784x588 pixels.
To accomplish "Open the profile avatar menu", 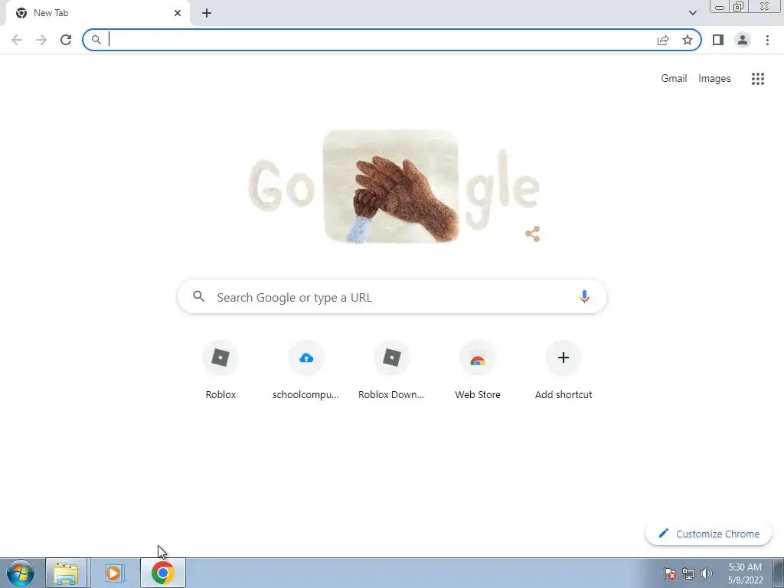I will point(743,40).
